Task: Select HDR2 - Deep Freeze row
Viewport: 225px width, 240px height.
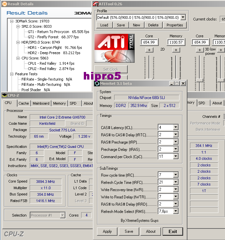Action: (54, 53)
